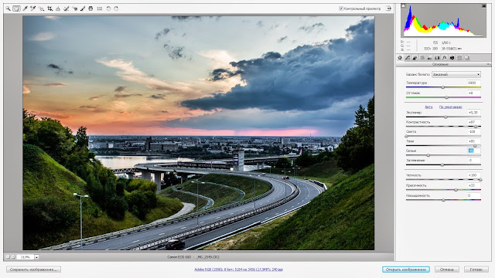Rotate image counterclockwise
The width and height of the screenshot is (495, 278).
coord(108,8)
